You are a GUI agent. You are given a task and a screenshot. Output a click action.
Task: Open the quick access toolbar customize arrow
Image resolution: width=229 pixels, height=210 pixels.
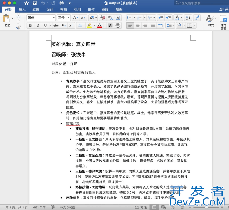click(x=69, y=3)
